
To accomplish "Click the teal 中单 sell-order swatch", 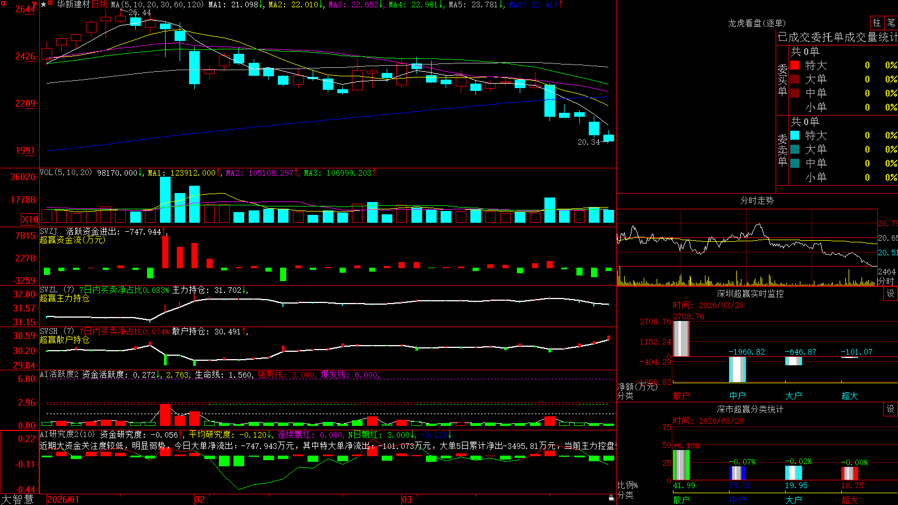I will coord(795,163).
